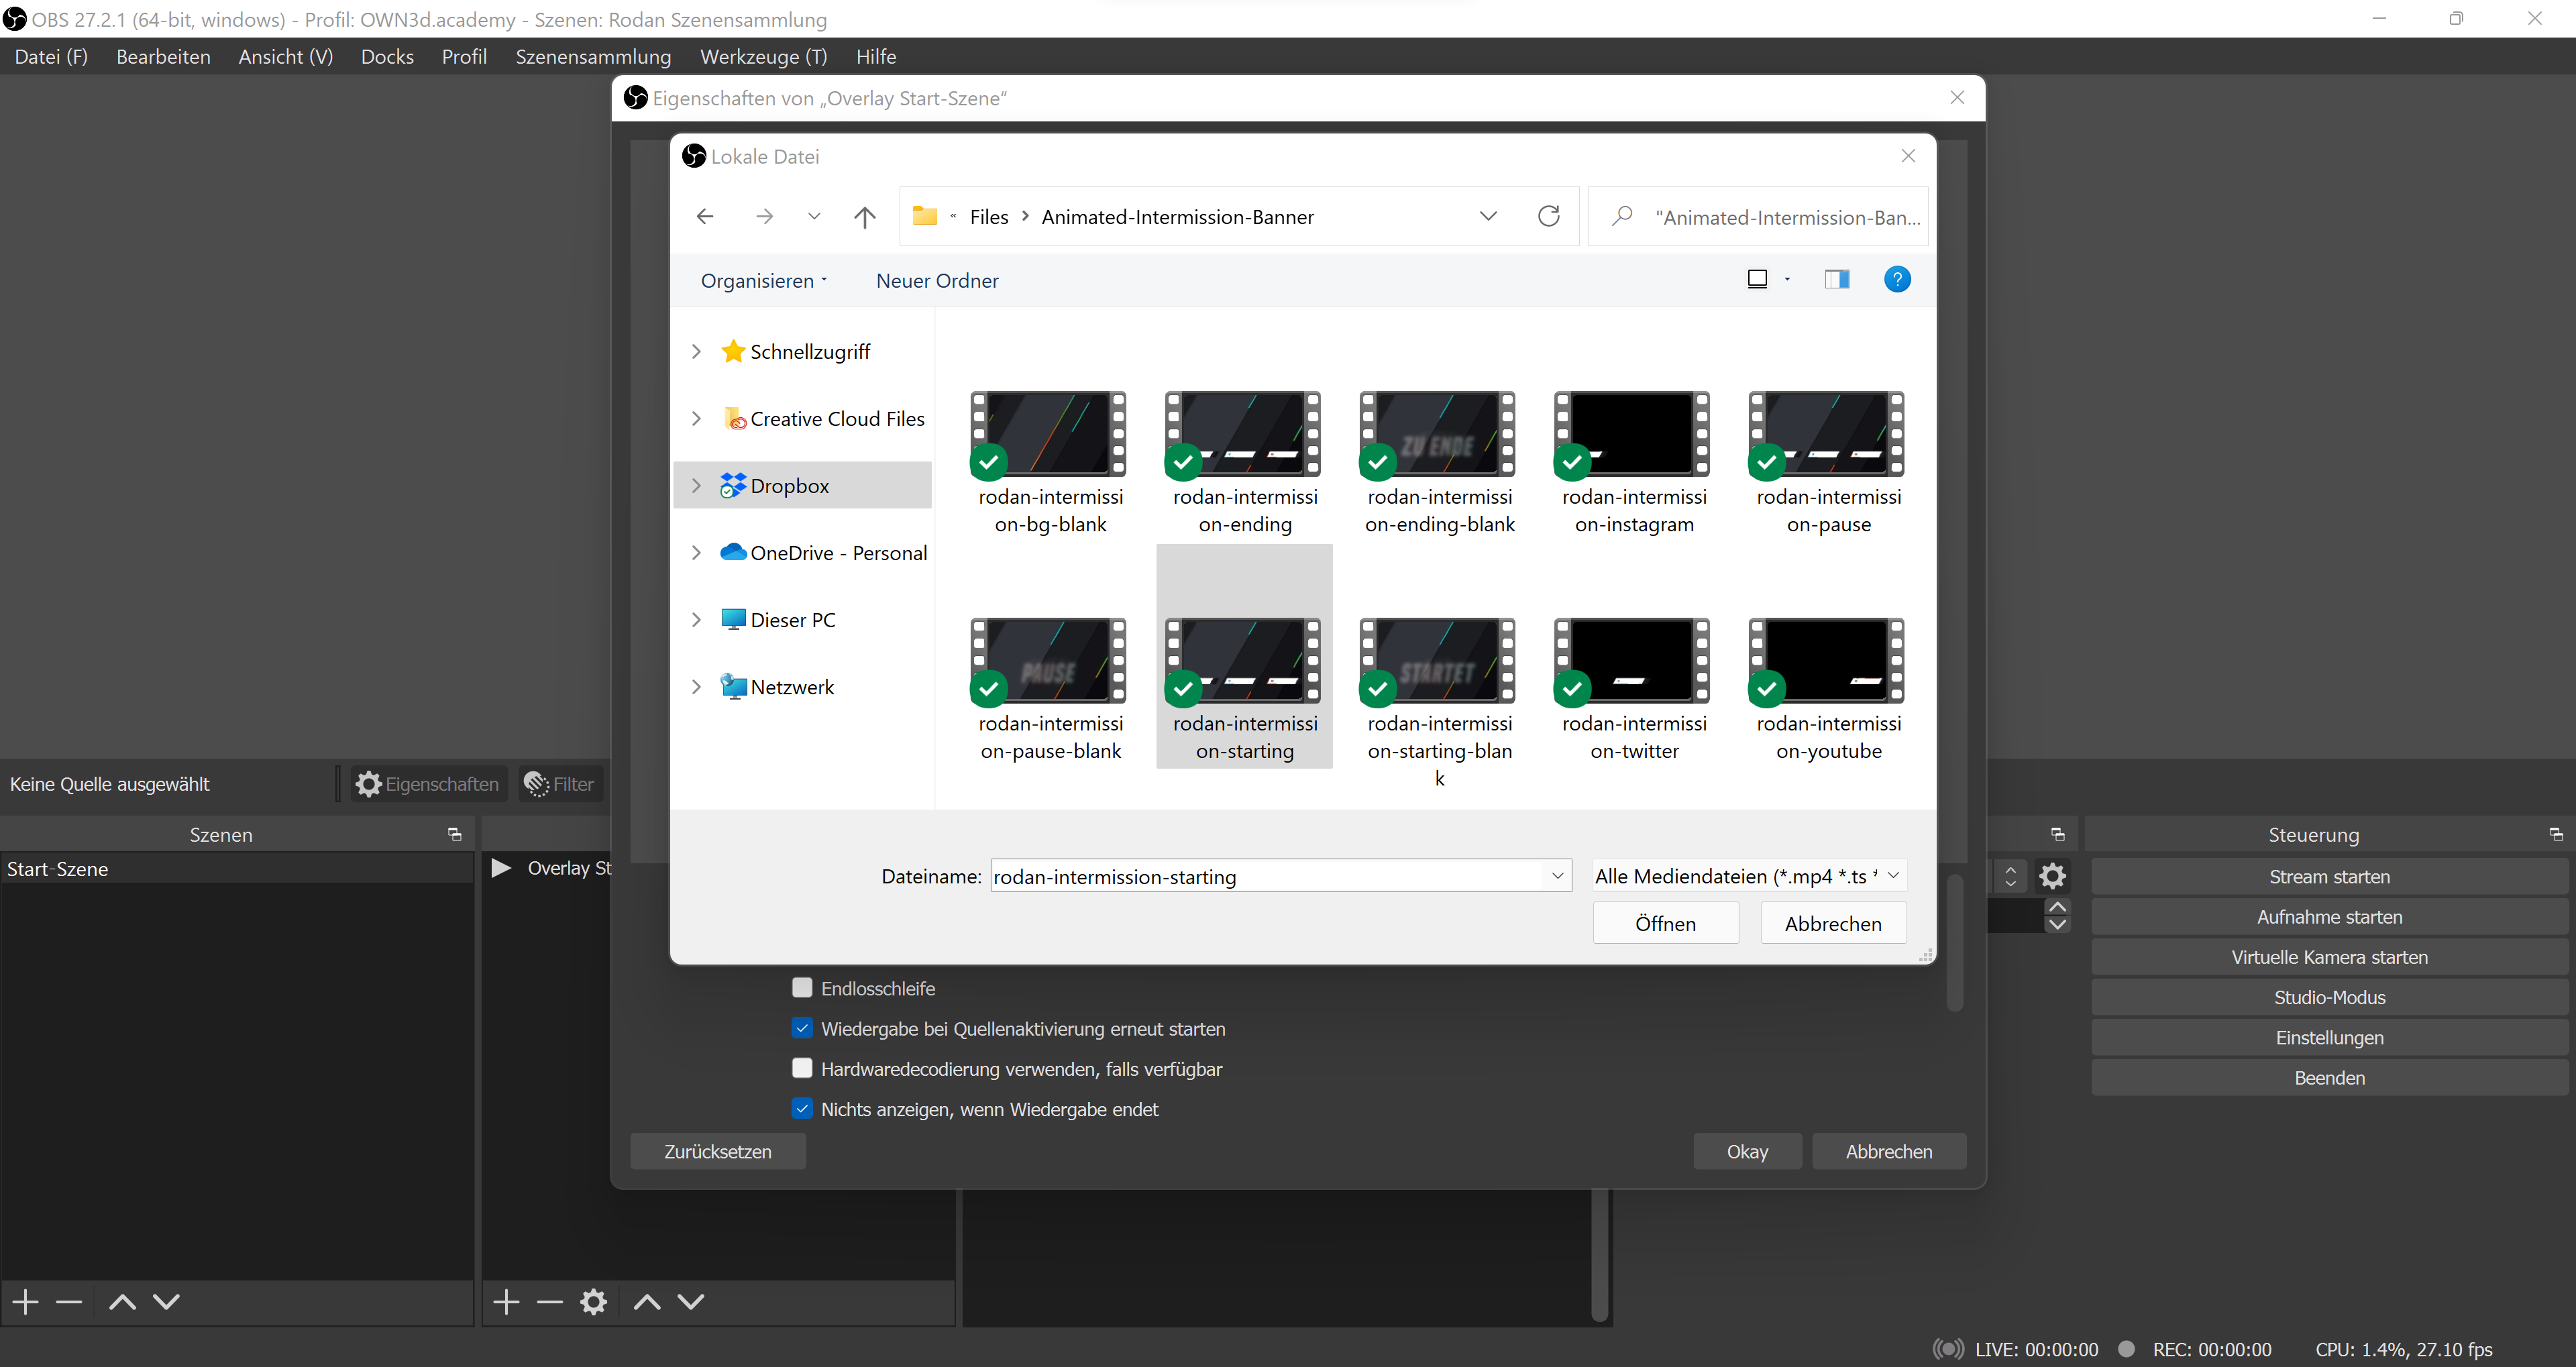
Task: Open source properties gear icon in sources panel
Action: 593,1301
